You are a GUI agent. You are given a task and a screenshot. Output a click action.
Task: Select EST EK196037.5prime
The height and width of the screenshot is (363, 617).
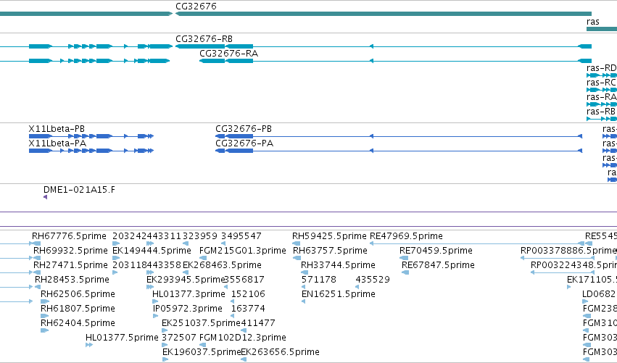(202, 352)
